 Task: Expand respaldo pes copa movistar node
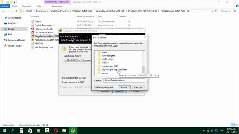pos(96,70)
